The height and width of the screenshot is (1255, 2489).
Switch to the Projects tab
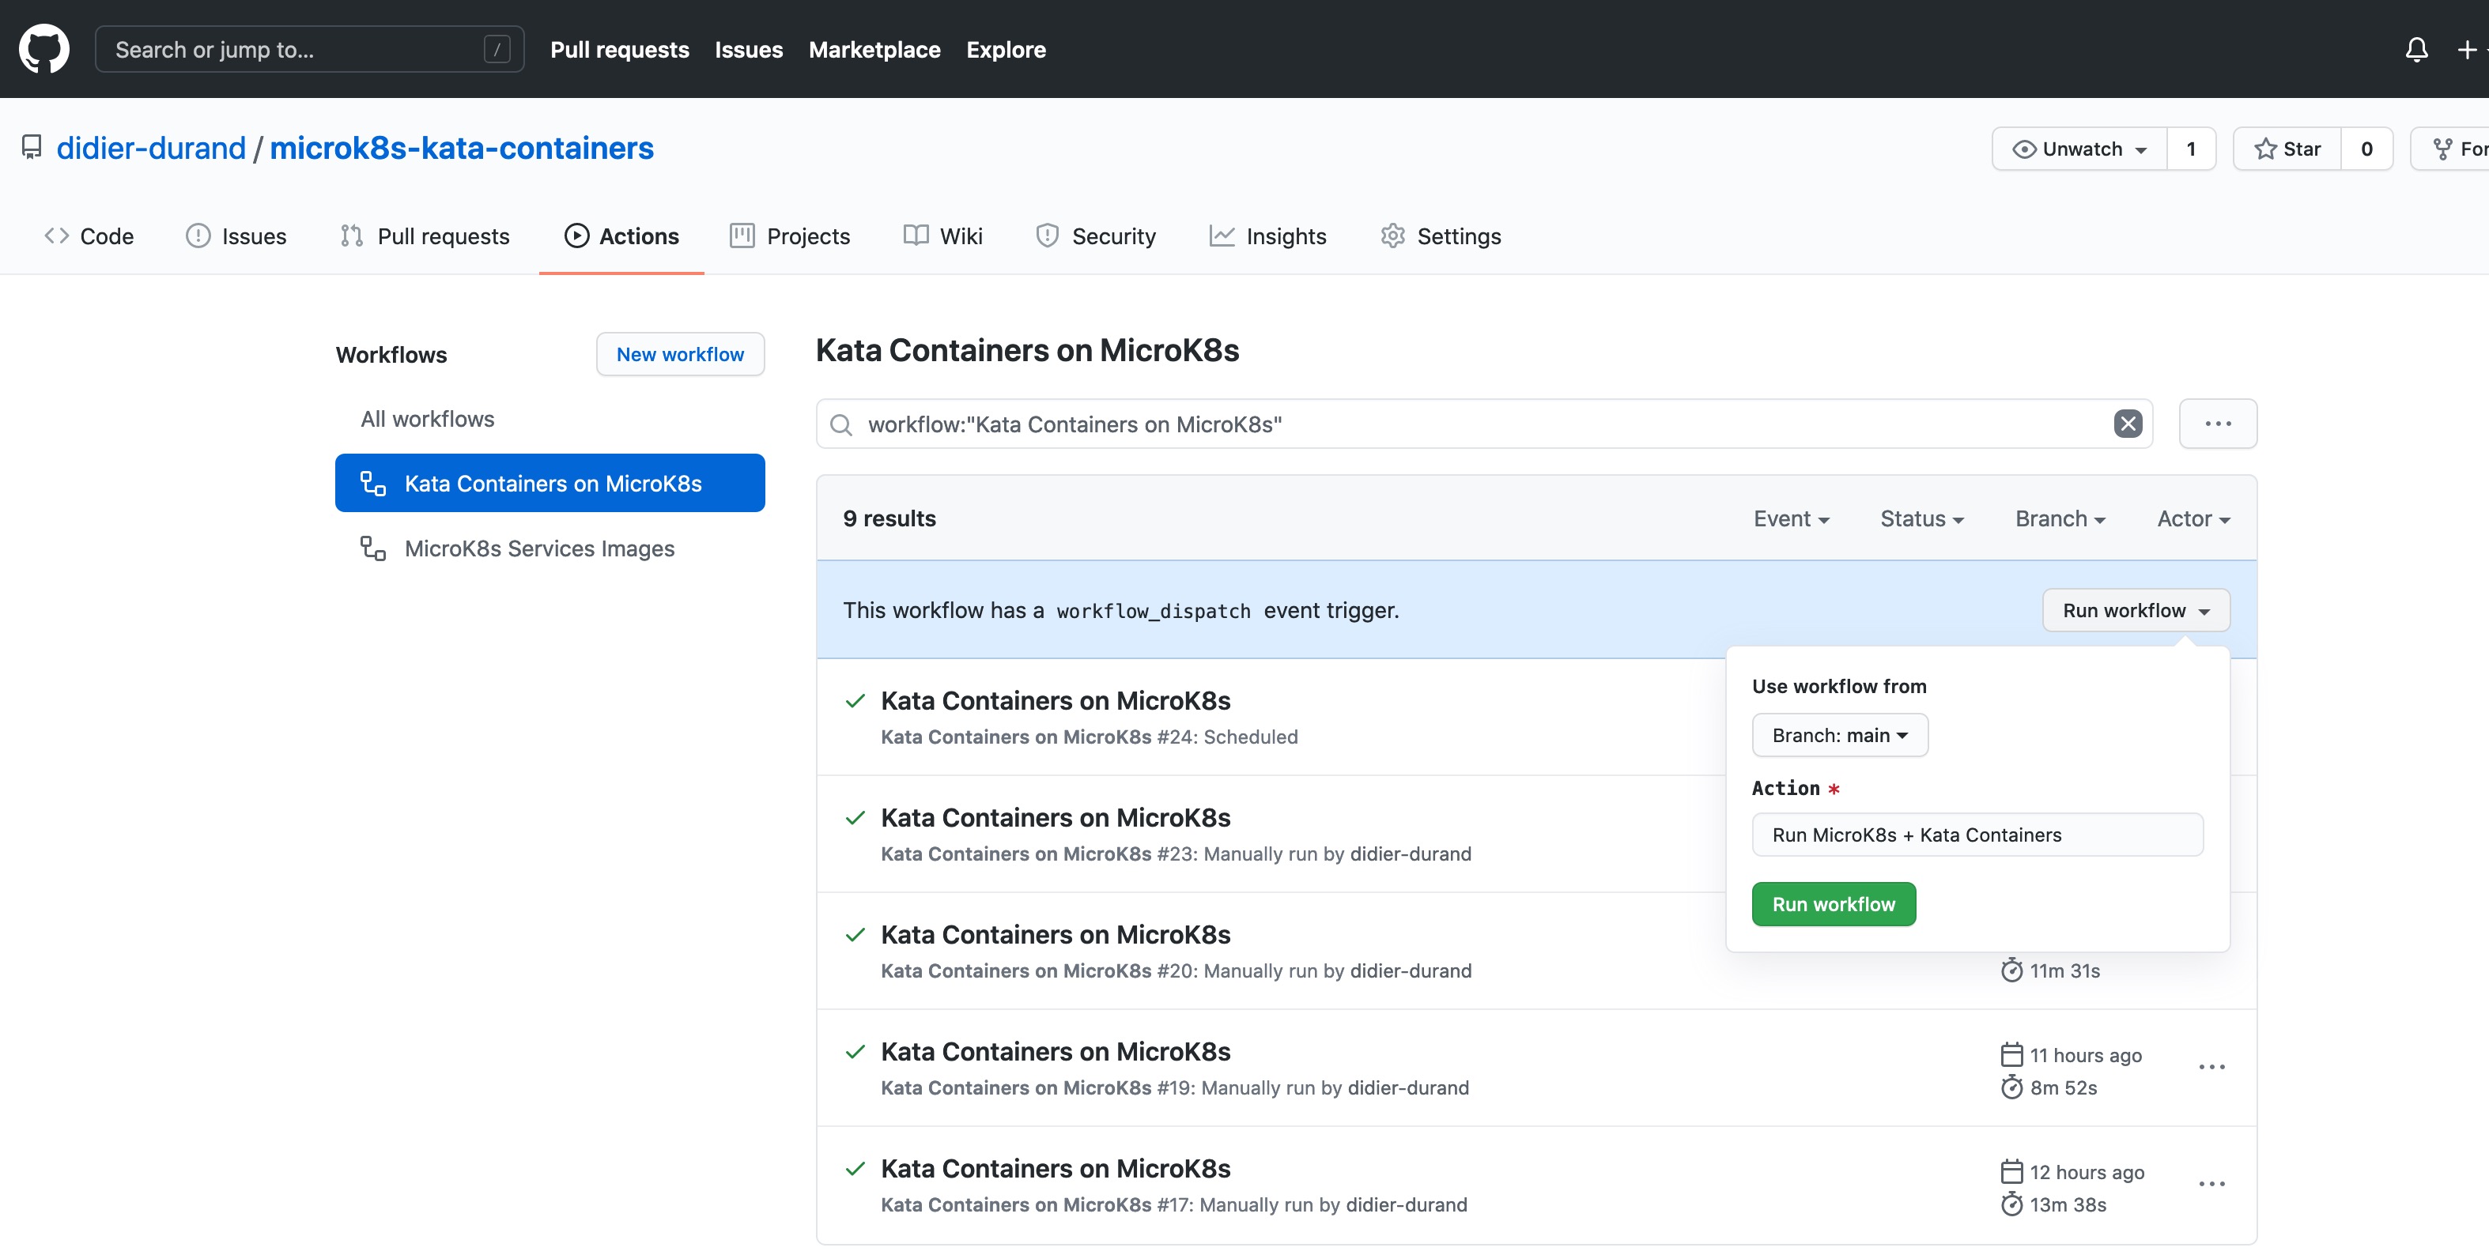(791, 237)
